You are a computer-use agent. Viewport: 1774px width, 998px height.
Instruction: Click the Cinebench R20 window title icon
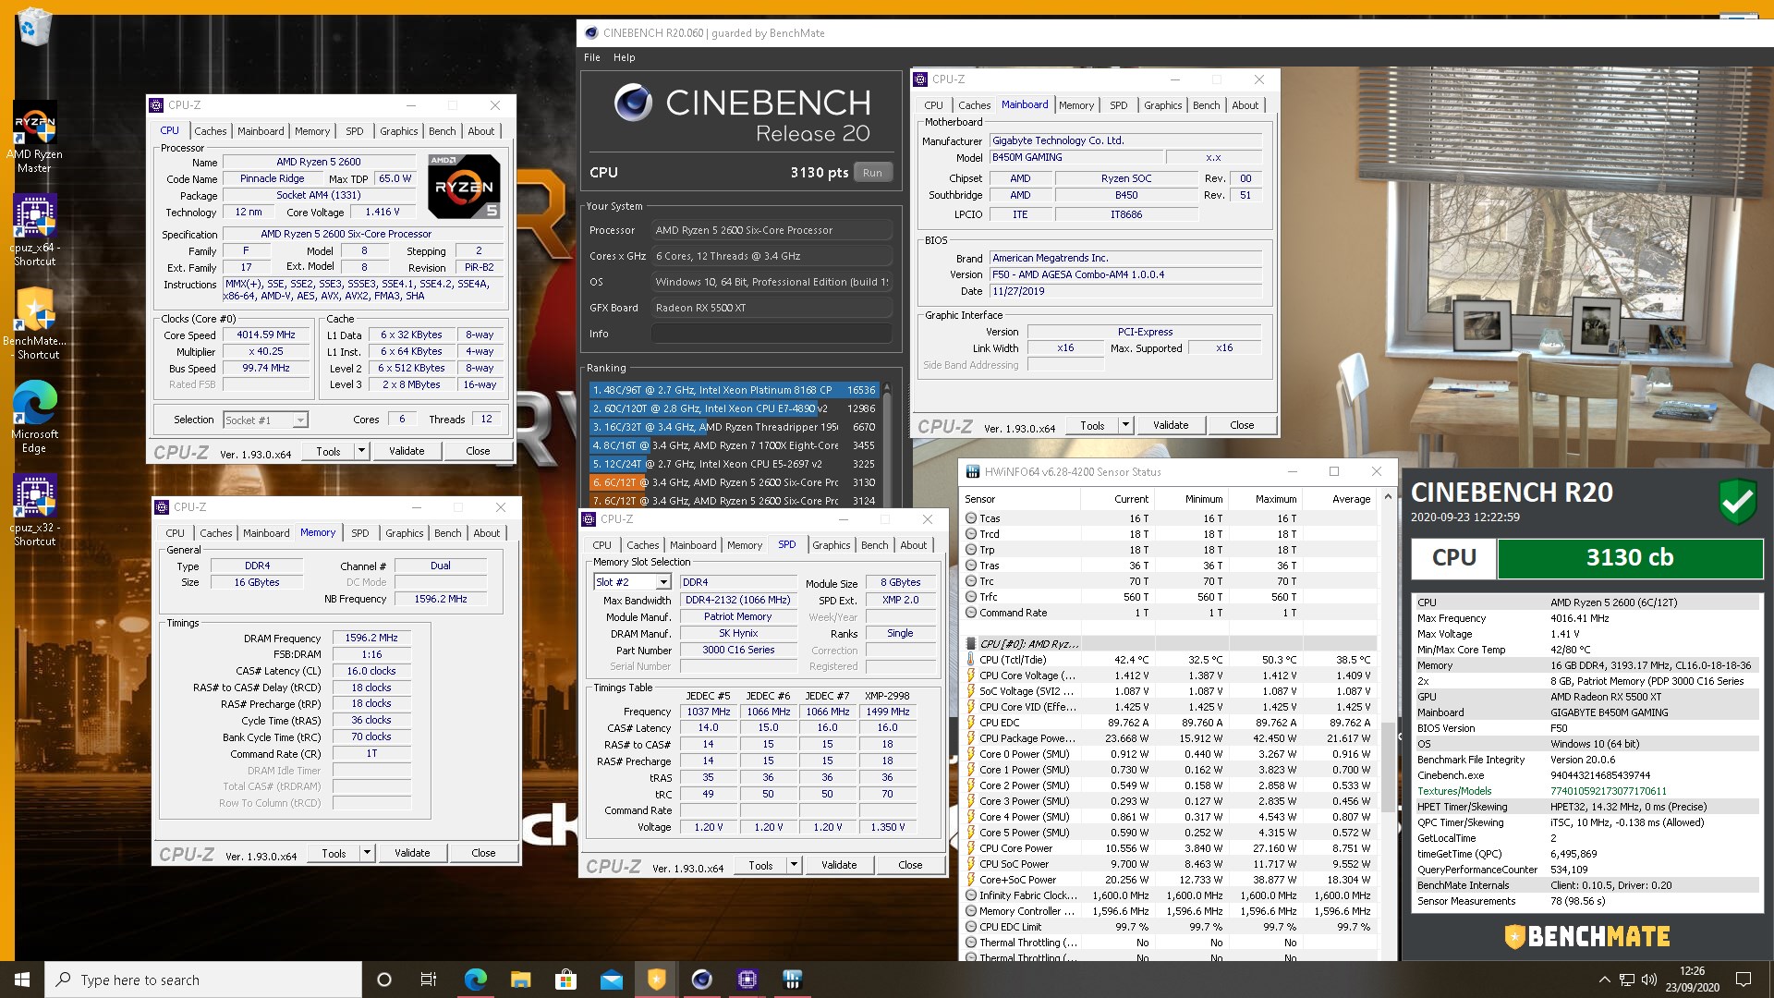[591, 32]
